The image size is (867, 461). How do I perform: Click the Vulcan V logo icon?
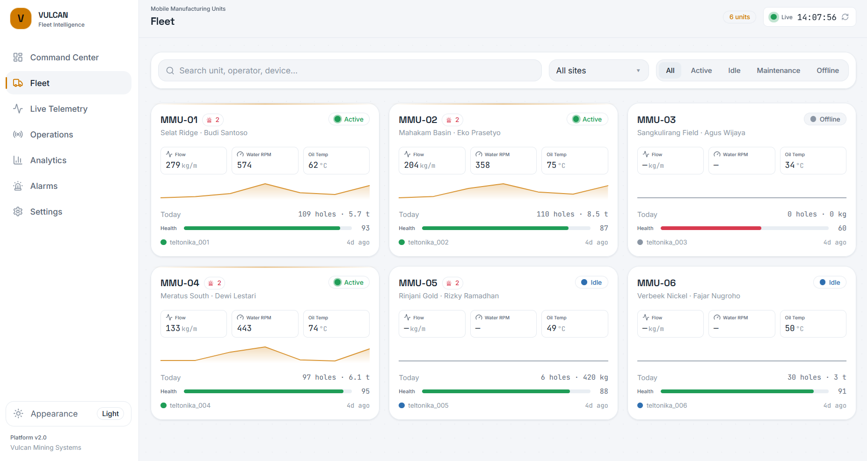click(21, 19)
